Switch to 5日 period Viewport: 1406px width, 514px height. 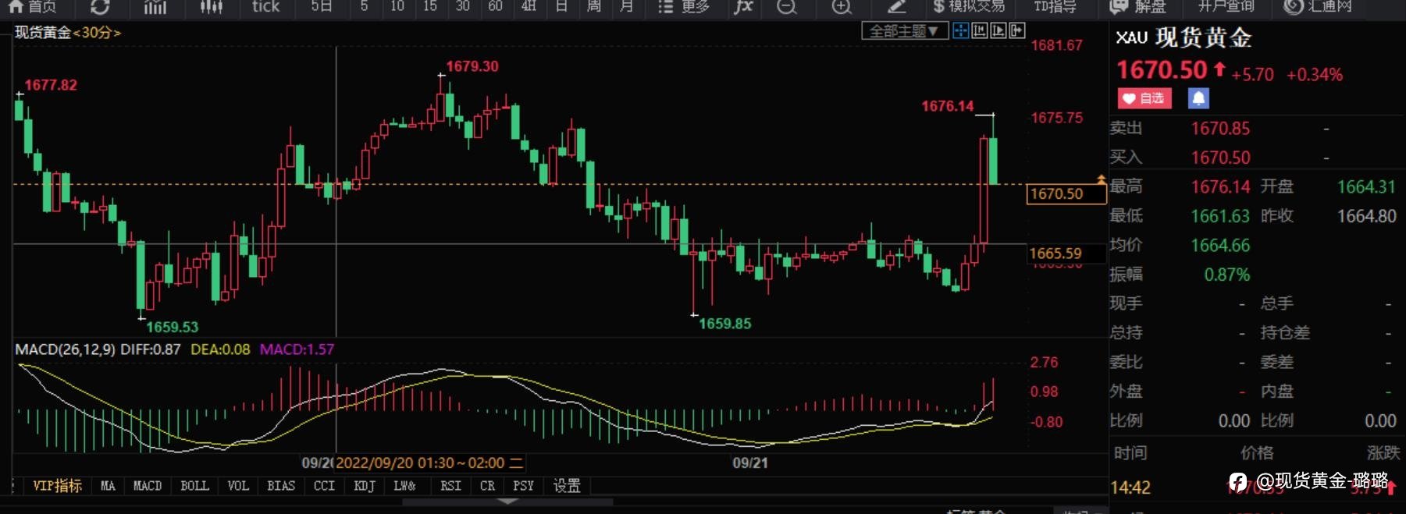coord(322,6)
